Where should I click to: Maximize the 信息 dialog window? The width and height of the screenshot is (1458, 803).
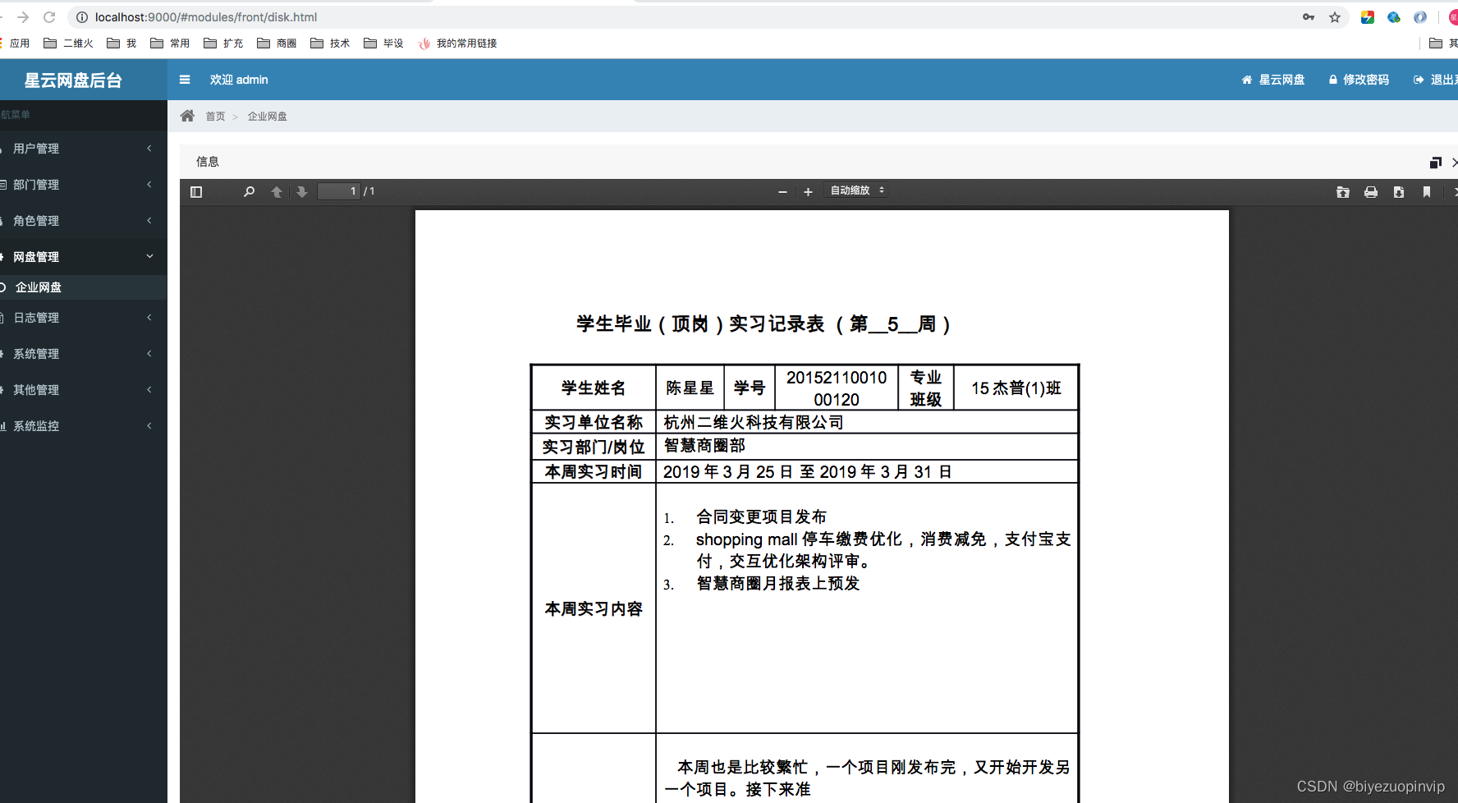click(1435, 163)
